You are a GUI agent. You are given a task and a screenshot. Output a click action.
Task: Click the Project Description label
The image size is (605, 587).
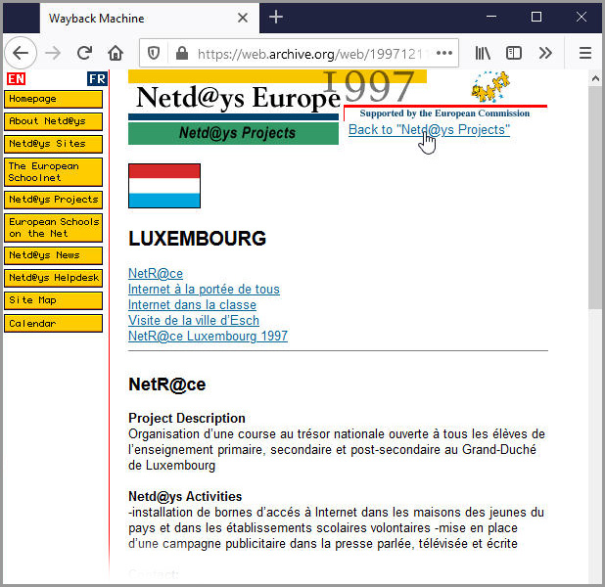pyautogui.click(x=187, y=418)
